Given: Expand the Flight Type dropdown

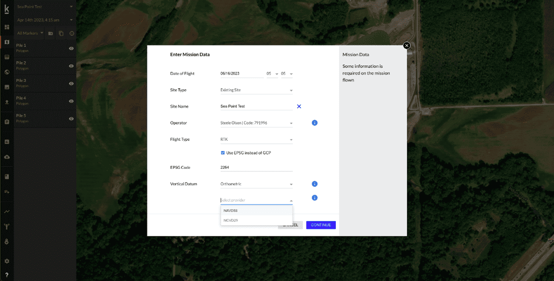Looking at the screenshot, I should coord(256,139).
